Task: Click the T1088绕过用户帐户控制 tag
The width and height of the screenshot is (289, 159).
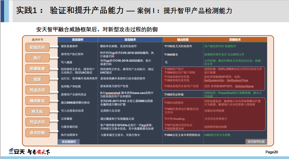Action: point(180,73)
